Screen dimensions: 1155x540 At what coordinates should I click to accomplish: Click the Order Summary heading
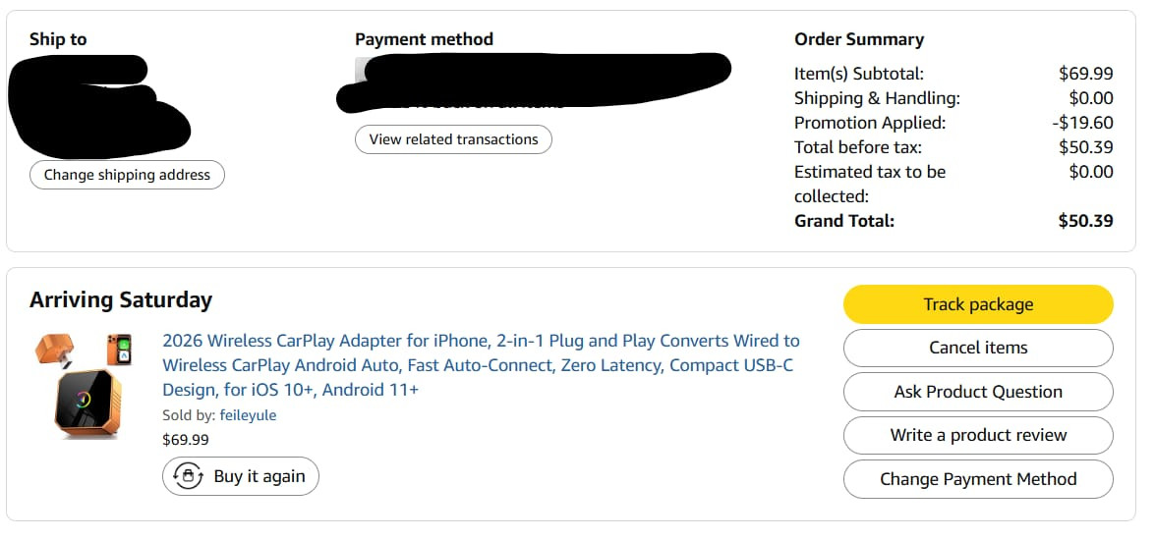tap(859, 39)
